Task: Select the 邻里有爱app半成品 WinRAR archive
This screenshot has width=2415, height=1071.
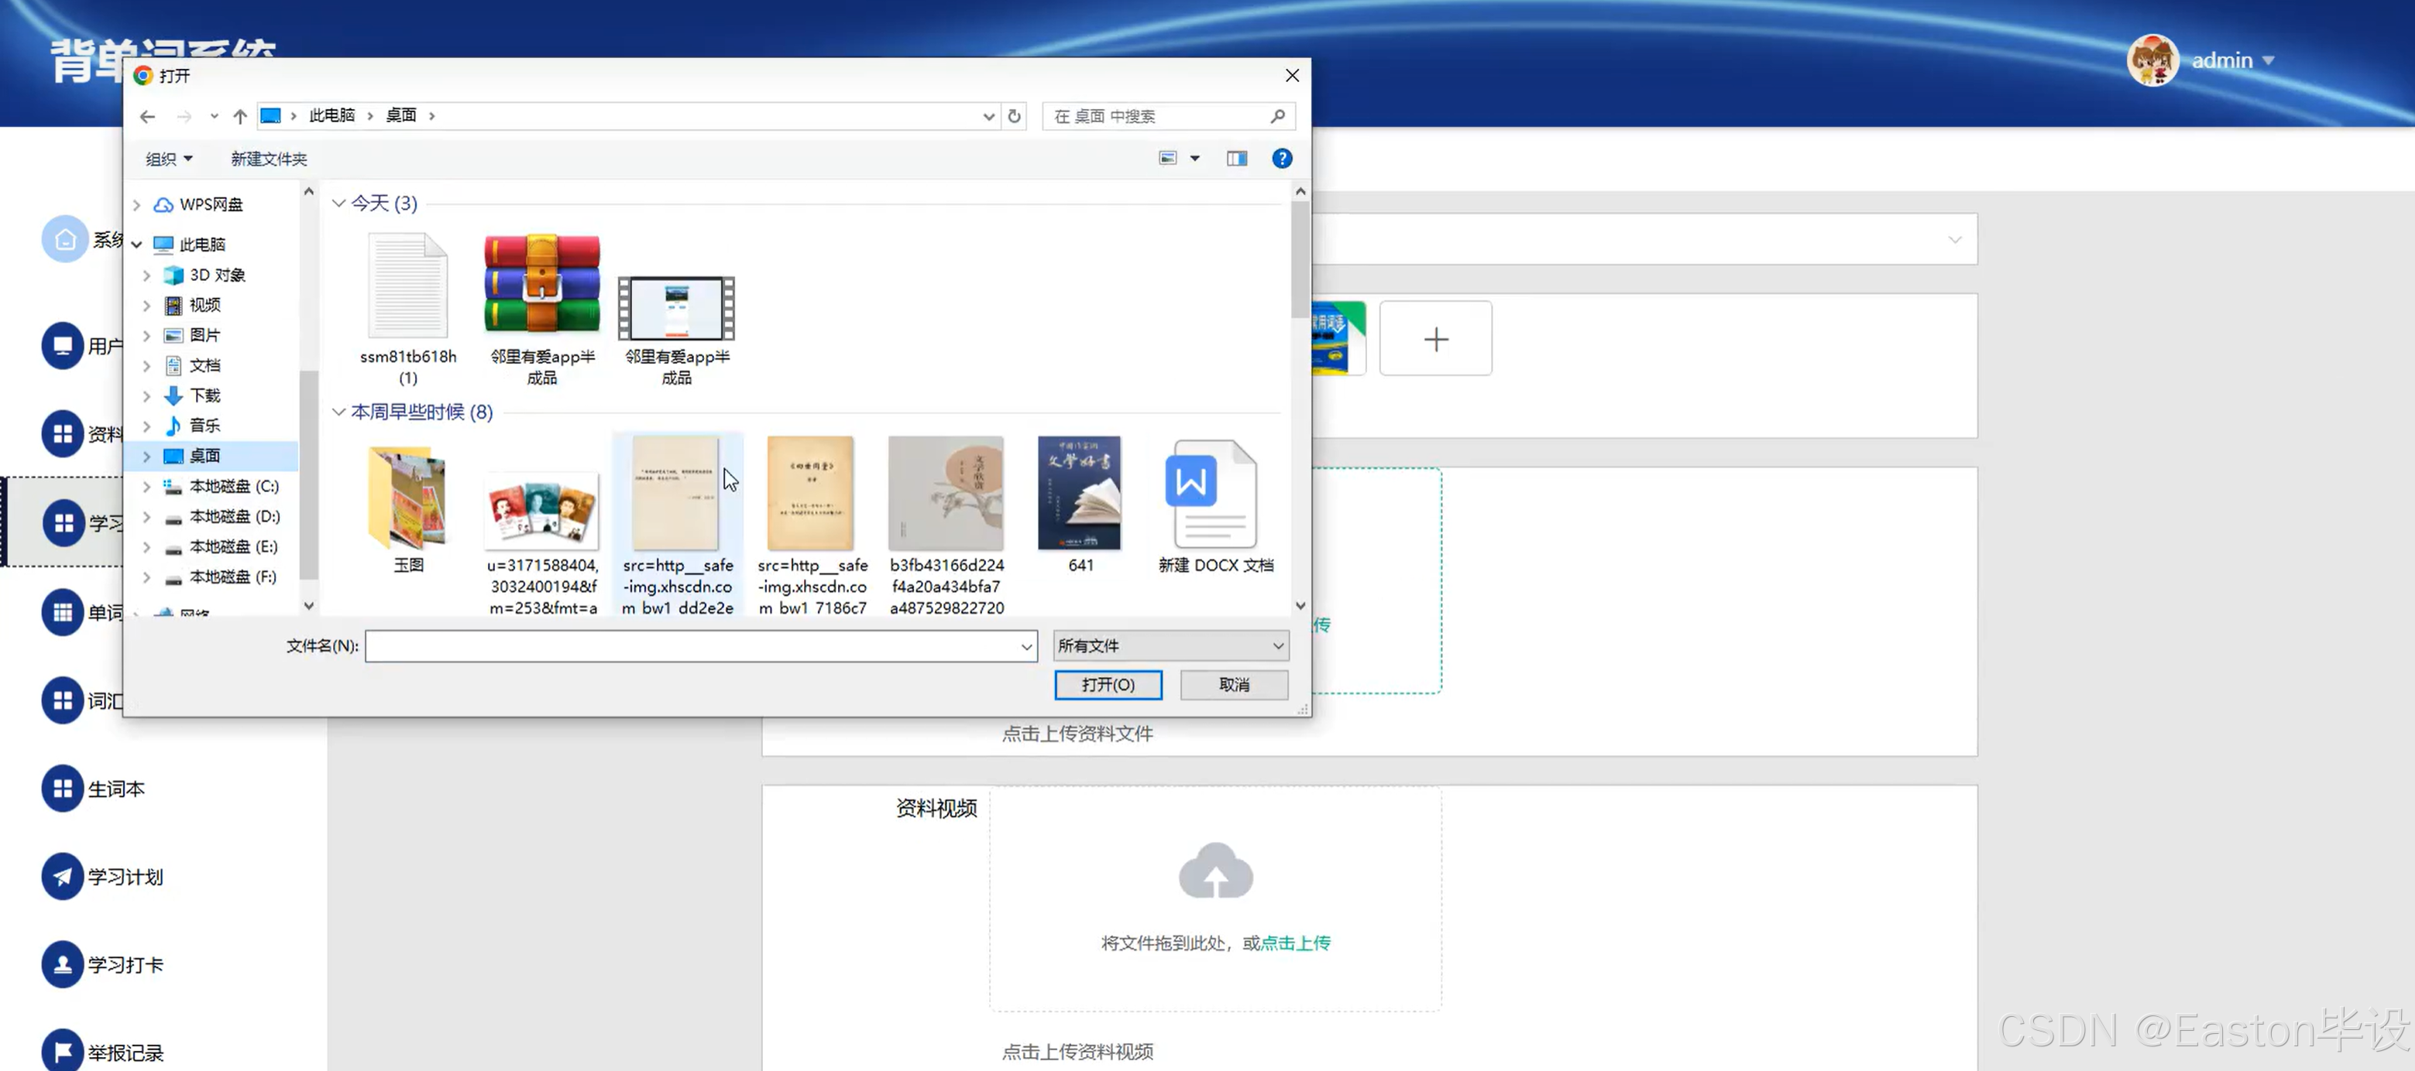Action: pyautogui.click(x=542, y=310)
